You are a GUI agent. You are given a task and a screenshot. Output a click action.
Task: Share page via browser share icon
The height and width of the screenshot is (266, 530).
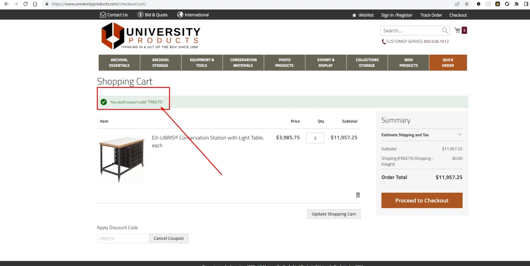coord(457,4)
